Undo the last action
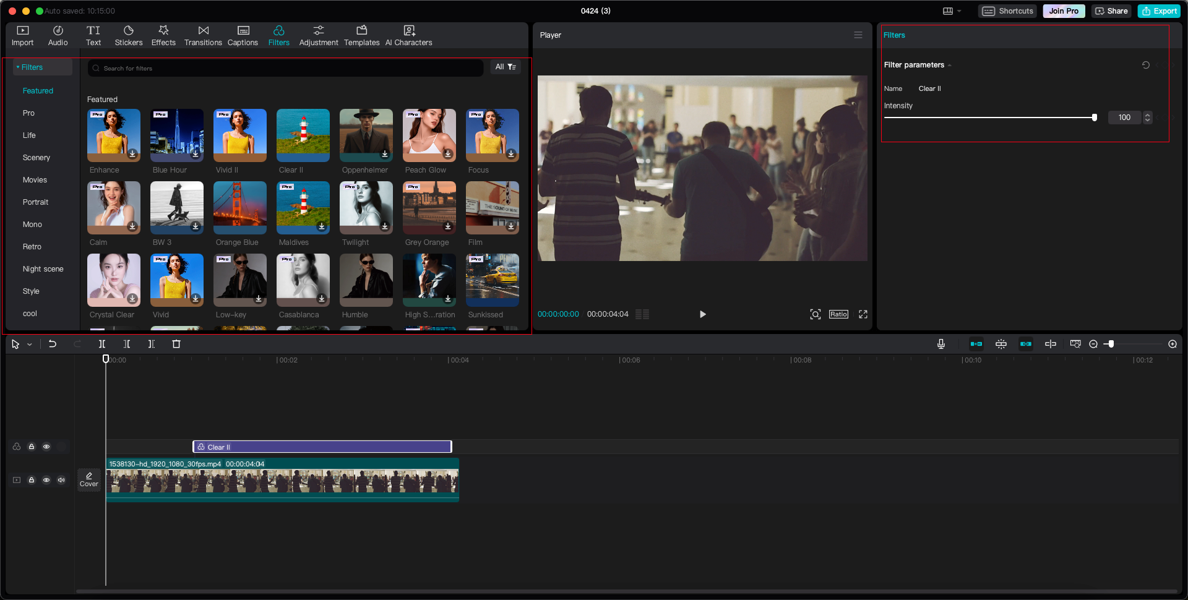The image size is (1188, 600). [x=53, y=344]
